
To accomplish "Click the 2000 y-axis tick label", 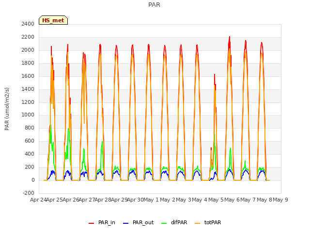I will [28, 50].
